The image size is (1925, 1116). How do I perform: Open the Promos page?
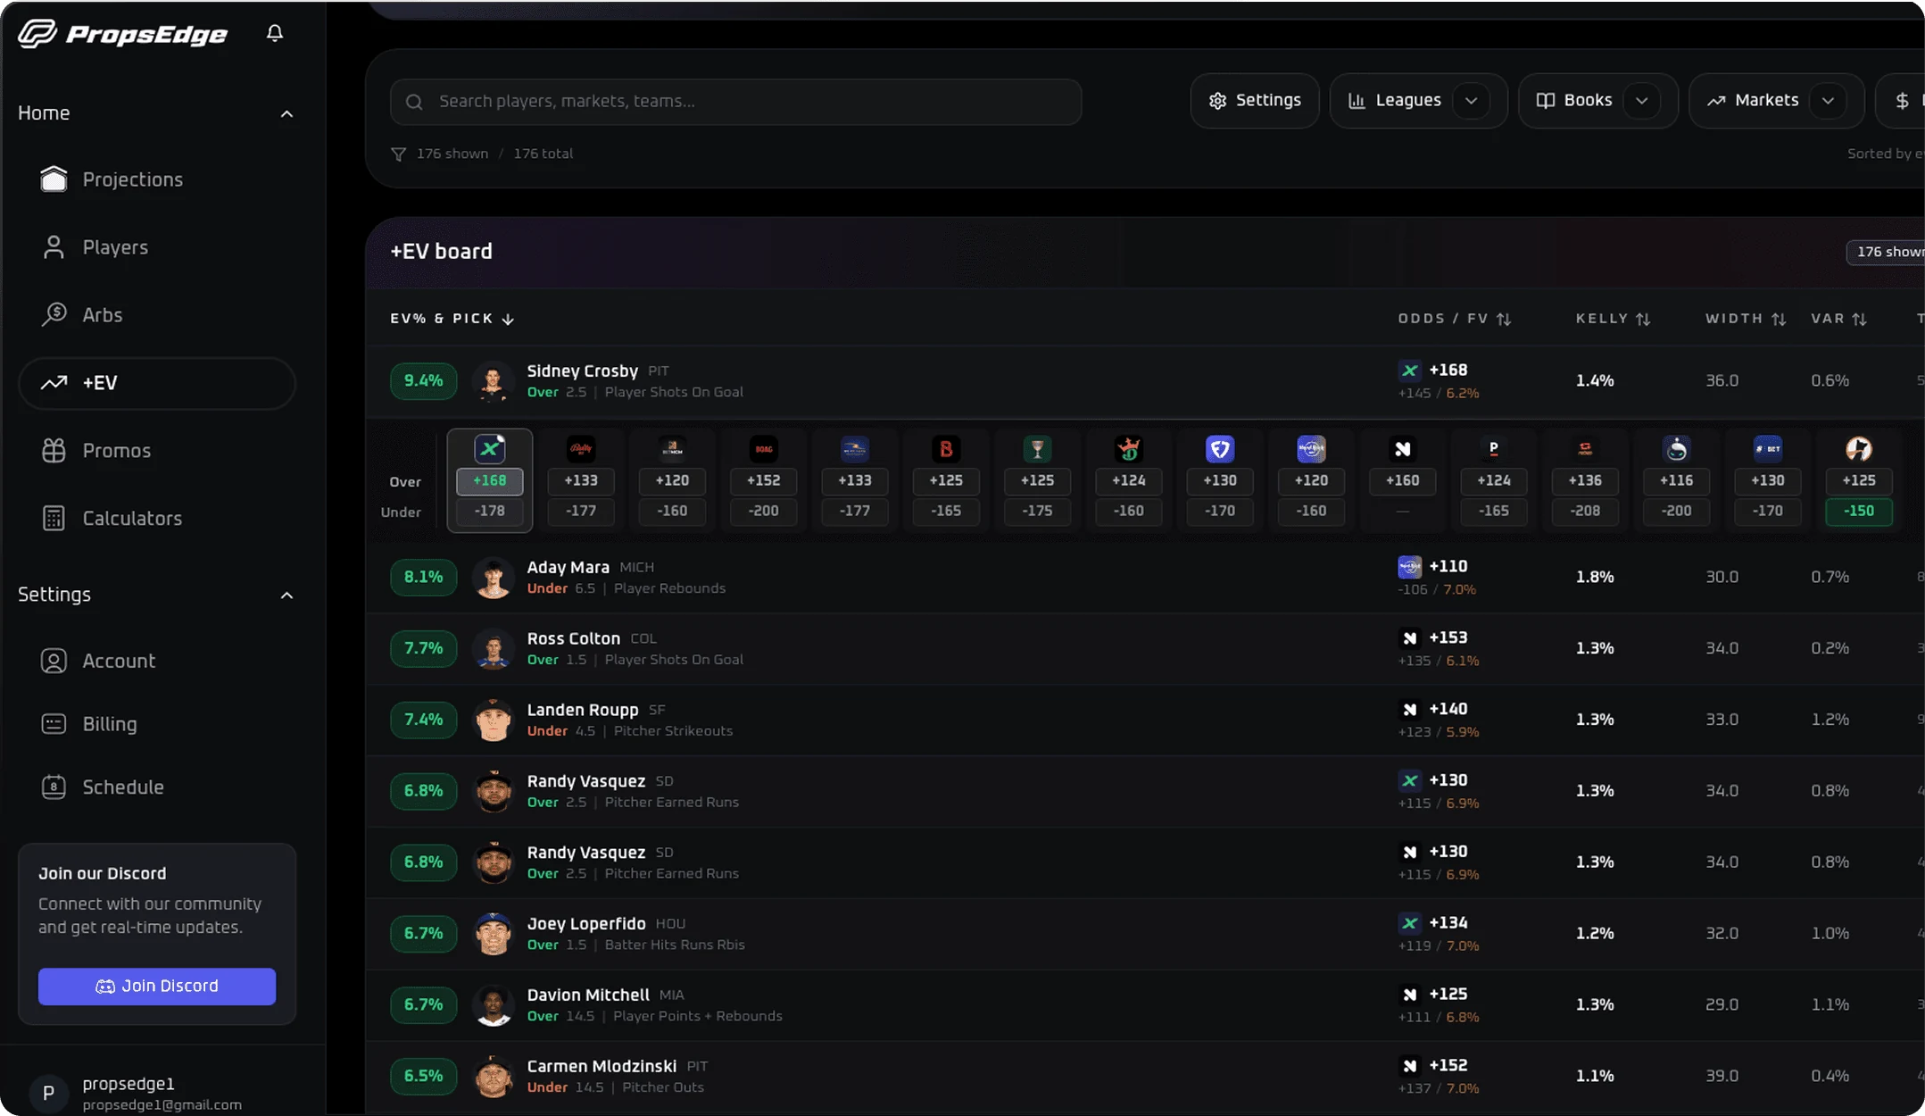[x=157, y=451]
